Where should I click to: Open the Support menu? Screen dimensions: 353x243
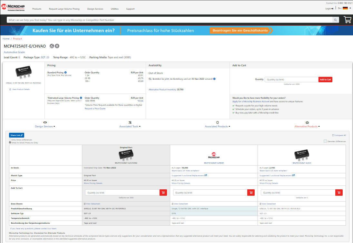click(x=130, y=9)
